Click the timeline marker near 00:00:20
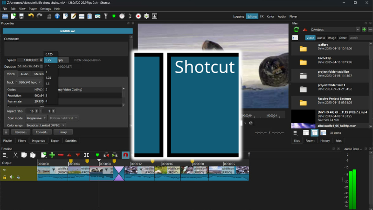 pyautogui.click(x=192, y=161)
